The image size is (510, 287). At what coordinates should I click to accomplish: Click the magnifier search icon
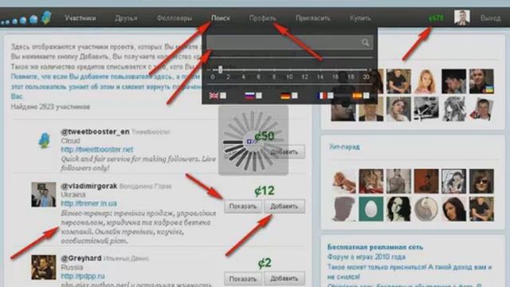[x=365, y=42]
